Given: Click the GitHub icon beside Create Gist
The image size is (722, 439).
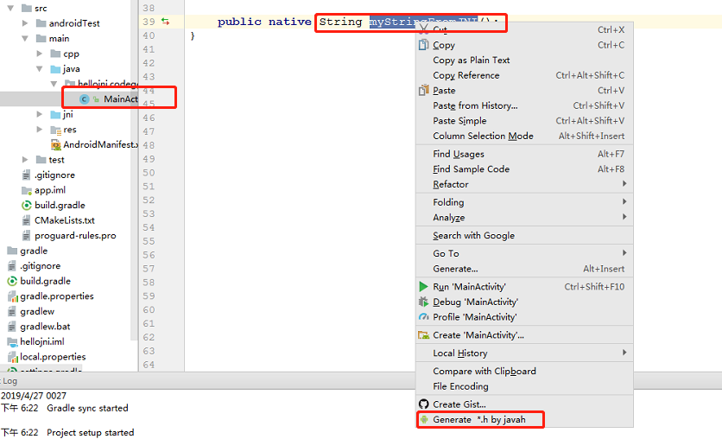Looking at the screenshot, I should pos(424,404).
